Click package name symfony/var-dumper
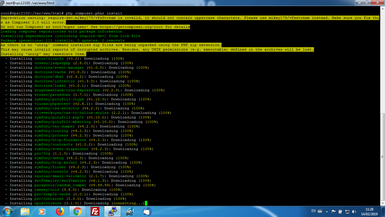385x217 pixels. click(x=55, y=126)
